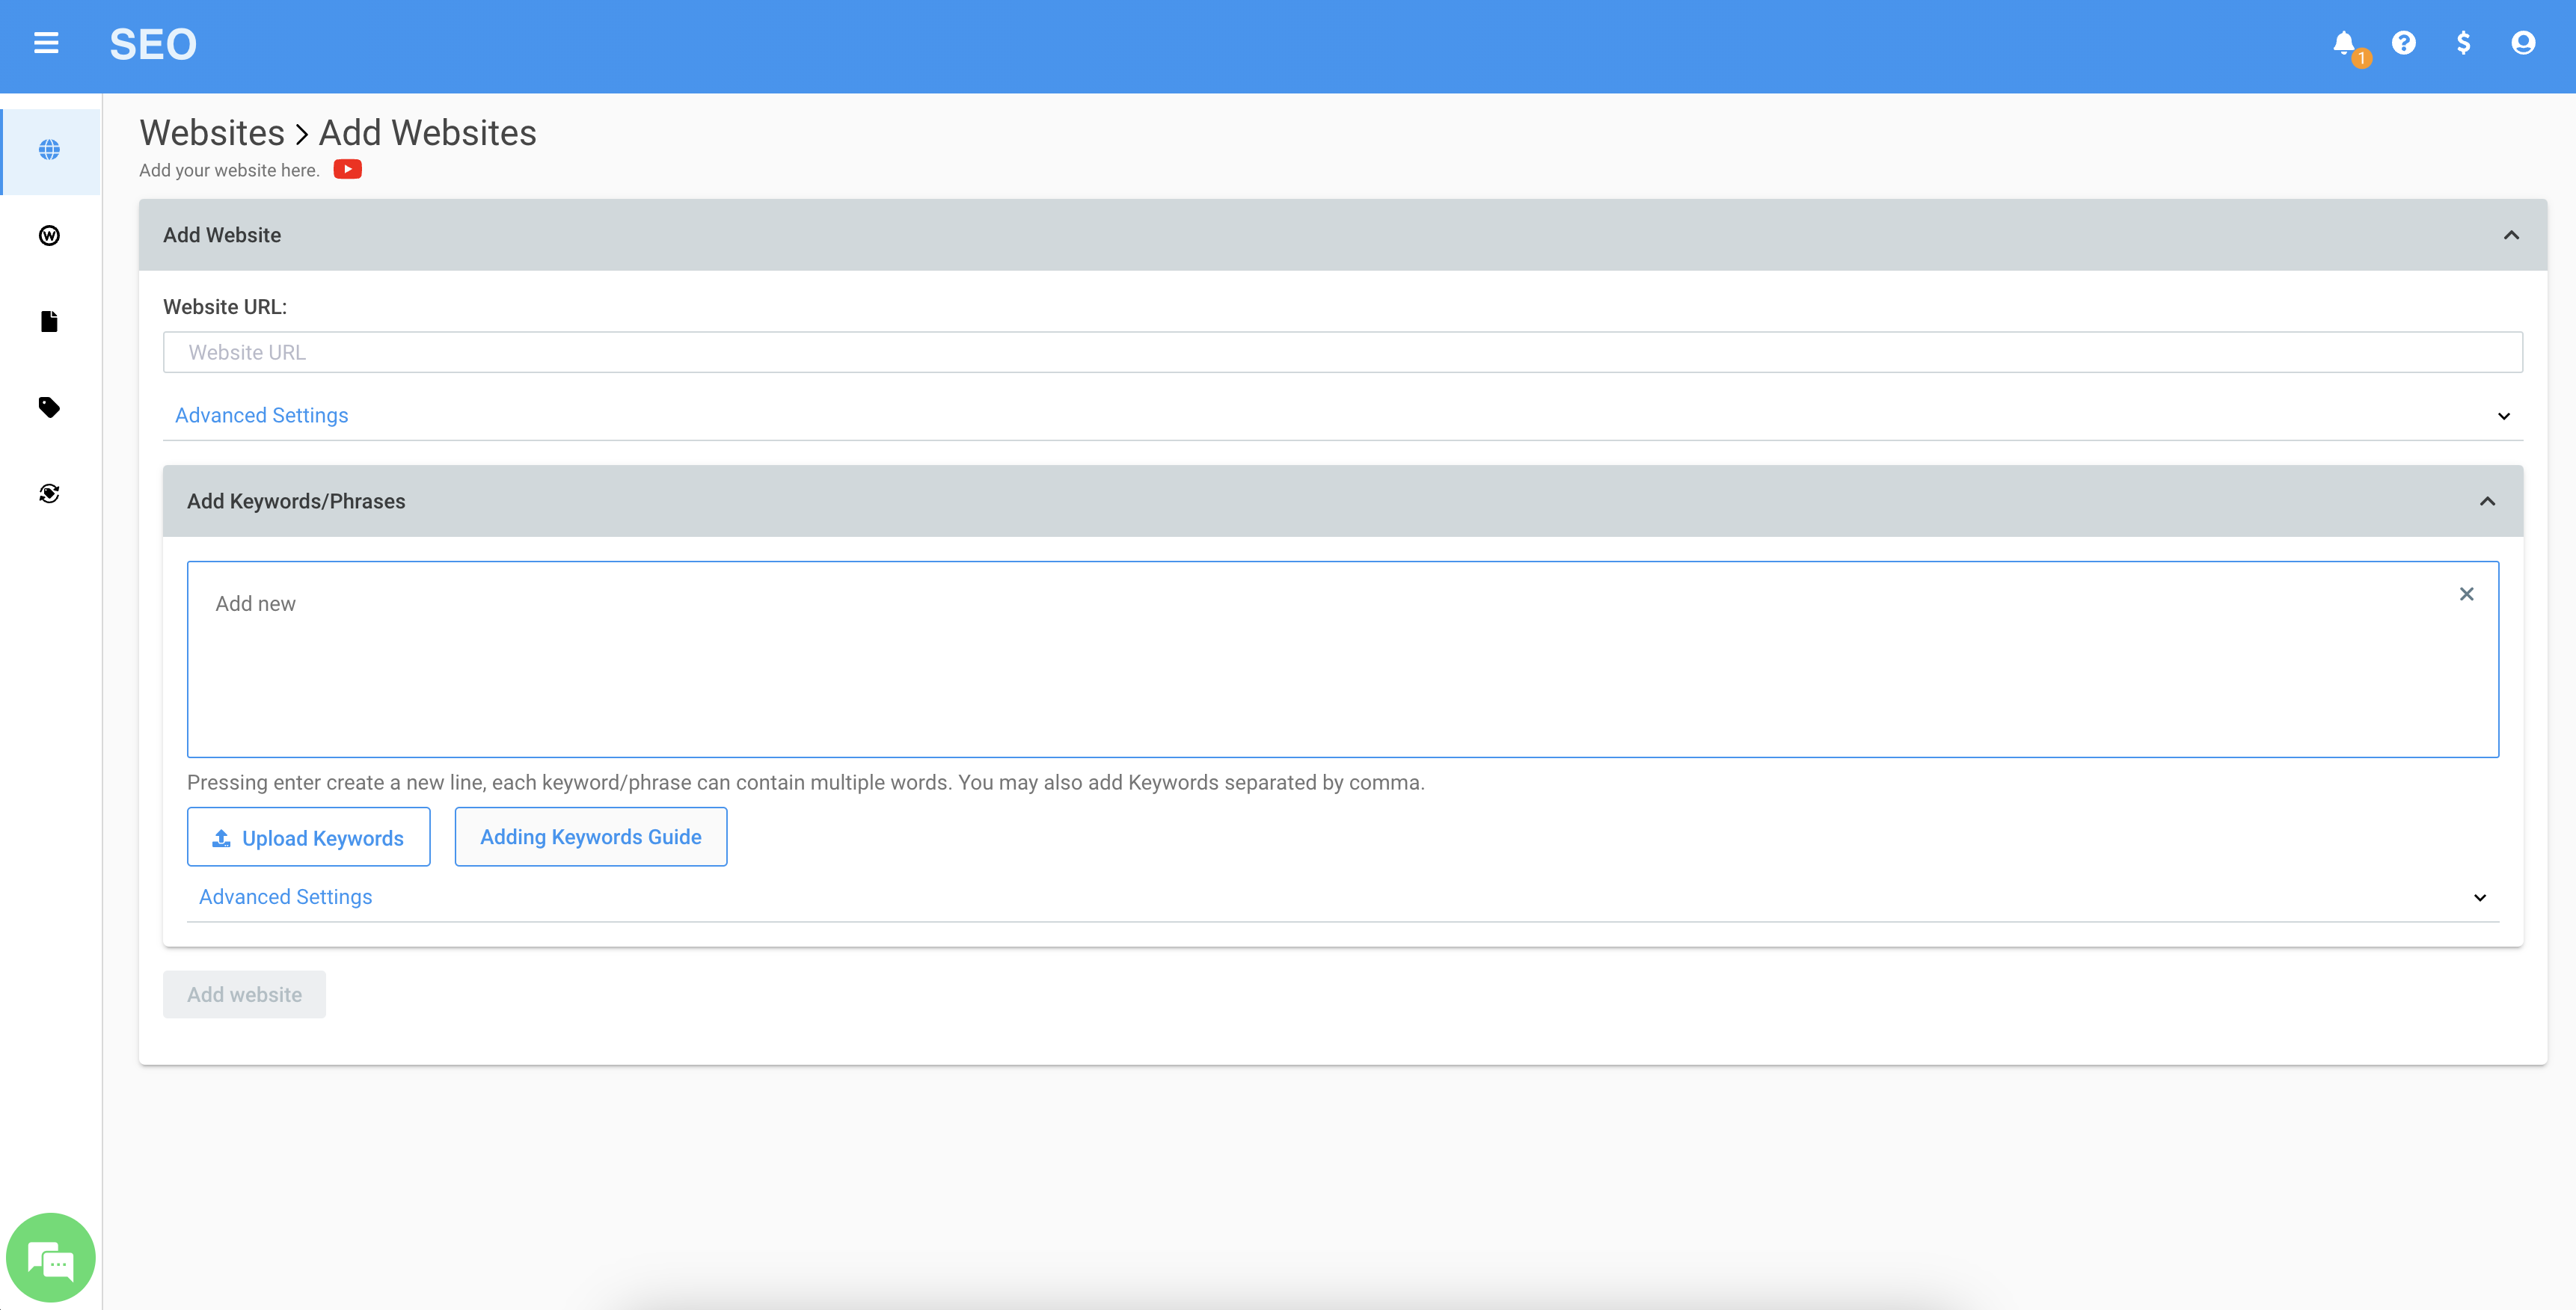This screenshot has height=1310, width=2576.
Task: Expand keywords Advanced Settings chevron
Action: 2479,898
